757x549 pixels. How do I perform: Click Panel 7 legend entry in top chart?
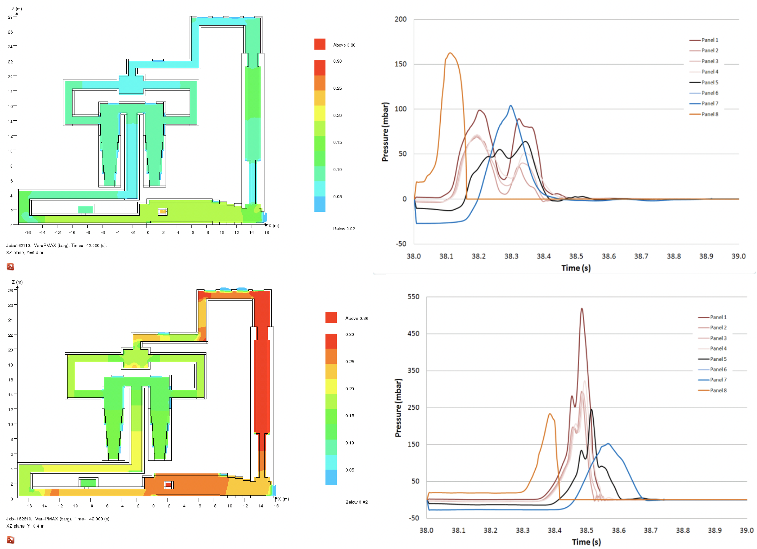pos(709,103)
